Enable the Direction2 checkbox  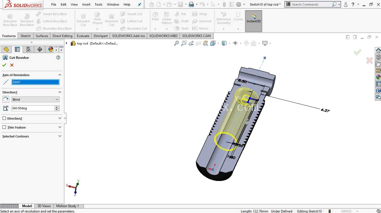tap(4, 118)
